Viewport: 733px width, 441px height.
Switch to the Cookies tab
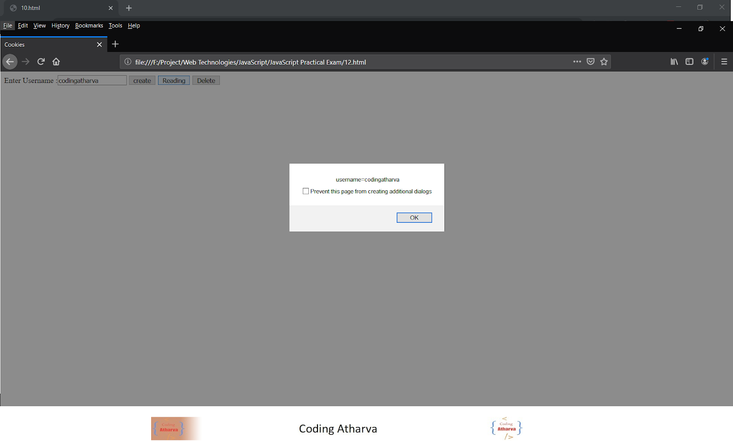46,44
